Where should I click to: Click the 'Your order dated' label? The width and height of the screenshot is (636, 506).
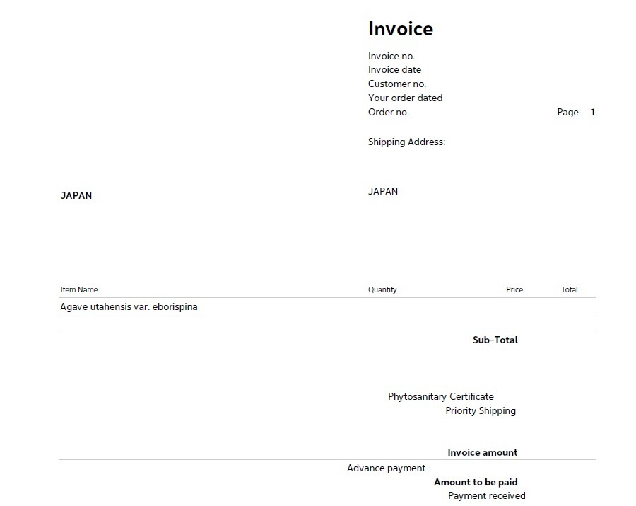point(405,98)
